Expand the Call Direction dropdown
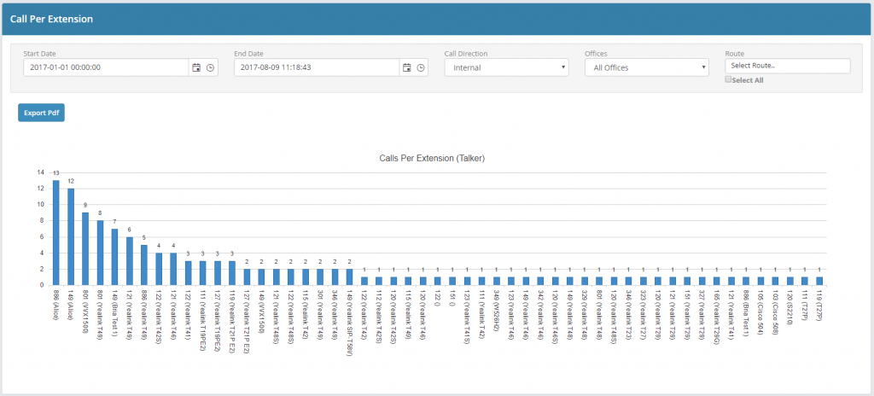This screenshot has width=874, height=396. click(507, 67)
